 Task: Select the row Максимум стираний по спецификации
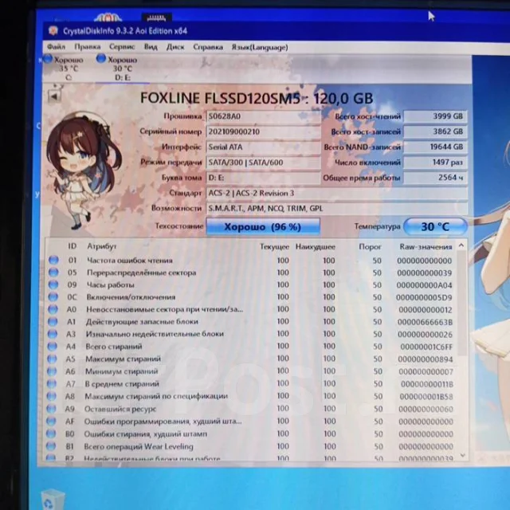click(x=251, y=396)
